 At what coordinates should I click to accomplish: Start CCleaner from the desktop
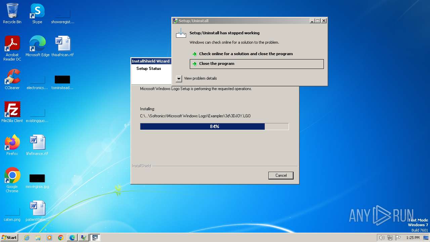pos(12,79)
